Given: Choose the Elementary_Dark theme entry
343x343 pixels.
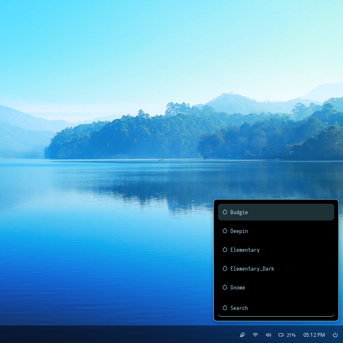Looking at the screenshot, I should click(276, 269).
